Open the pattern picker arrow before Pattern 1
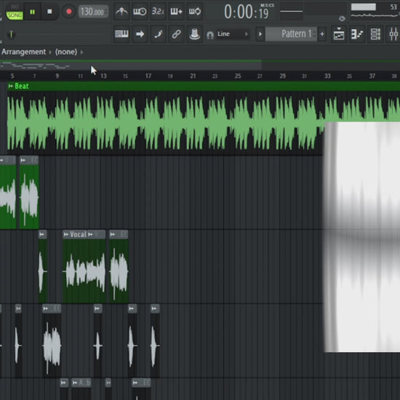This screenshot has height=400, width=400. (x=260, y=34)
